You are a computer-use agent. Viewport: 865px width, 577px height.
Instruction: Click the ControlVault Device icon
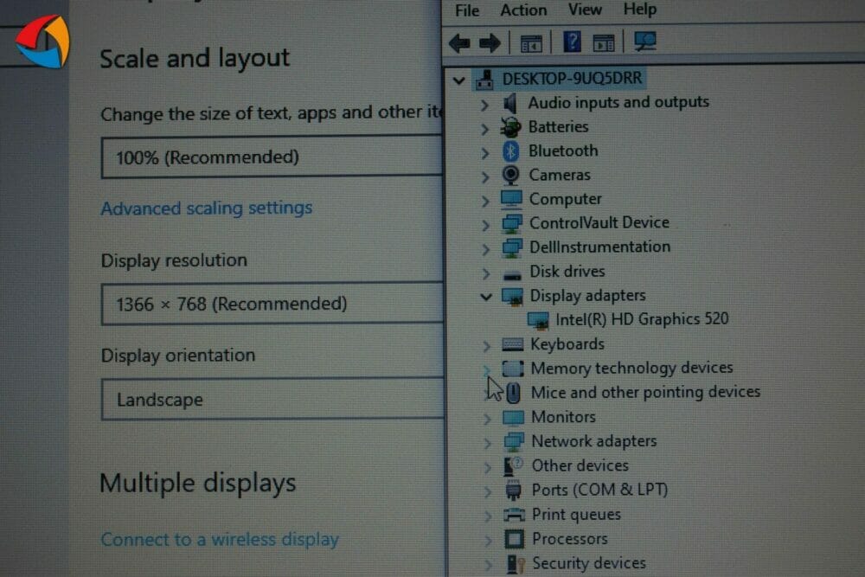tap(512, 223)
